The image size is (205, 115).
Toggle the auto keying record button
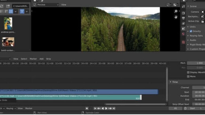click(87, 109)
